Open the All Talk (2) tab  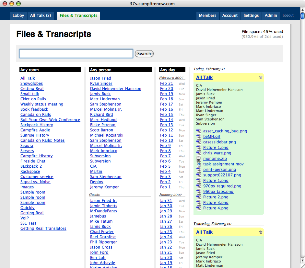point(41,16)
